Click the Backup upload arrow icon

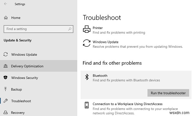click(x=5, y=89)
